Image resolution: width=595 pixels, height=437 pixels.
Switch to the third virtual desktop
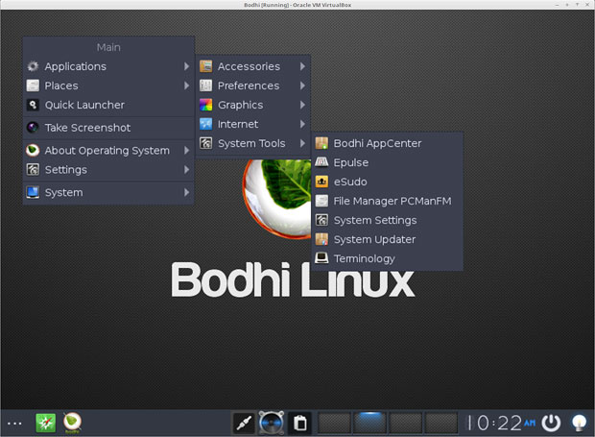[406, 423]
